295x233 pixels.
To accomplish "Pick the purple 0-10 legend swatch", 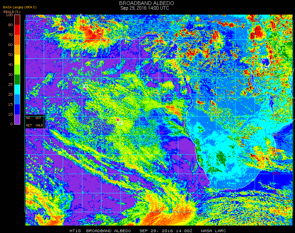I will click(x=17, y=119).
